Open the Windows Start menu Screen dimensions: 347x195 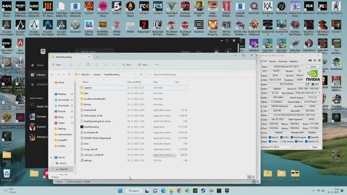[120, 191]
